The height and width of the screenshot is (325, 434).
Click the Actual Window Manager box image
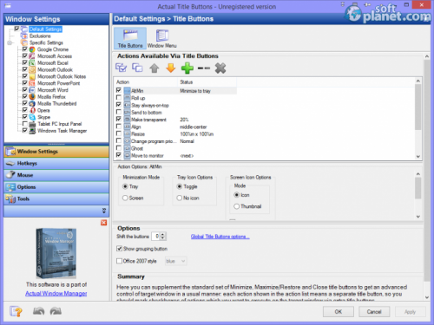click(x=56, y=253)
